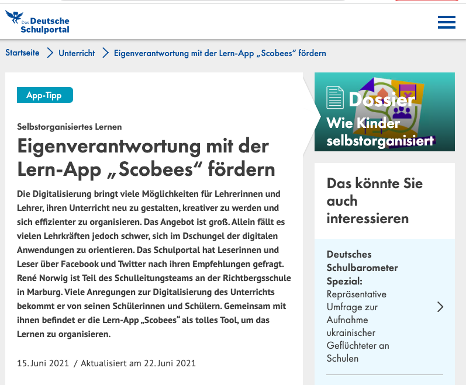Click the chevron next to Schulbarometer Spezial

[440, 307]
